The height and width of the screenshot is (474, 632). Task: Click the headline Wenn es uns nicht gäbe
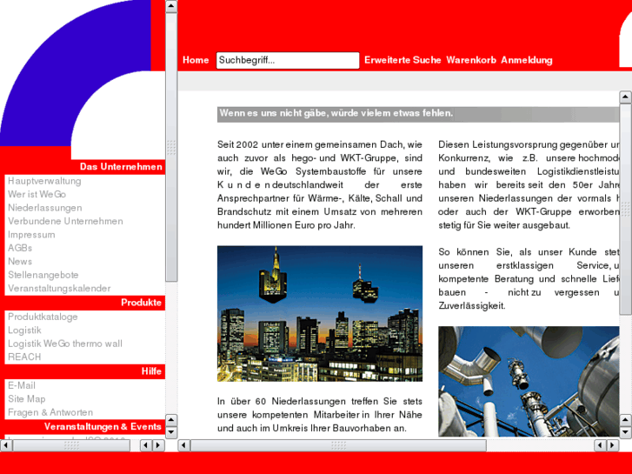tap(336, 113)
